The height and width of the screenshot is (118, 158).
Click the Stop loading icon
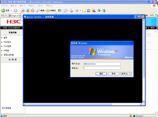click(23, 10)
